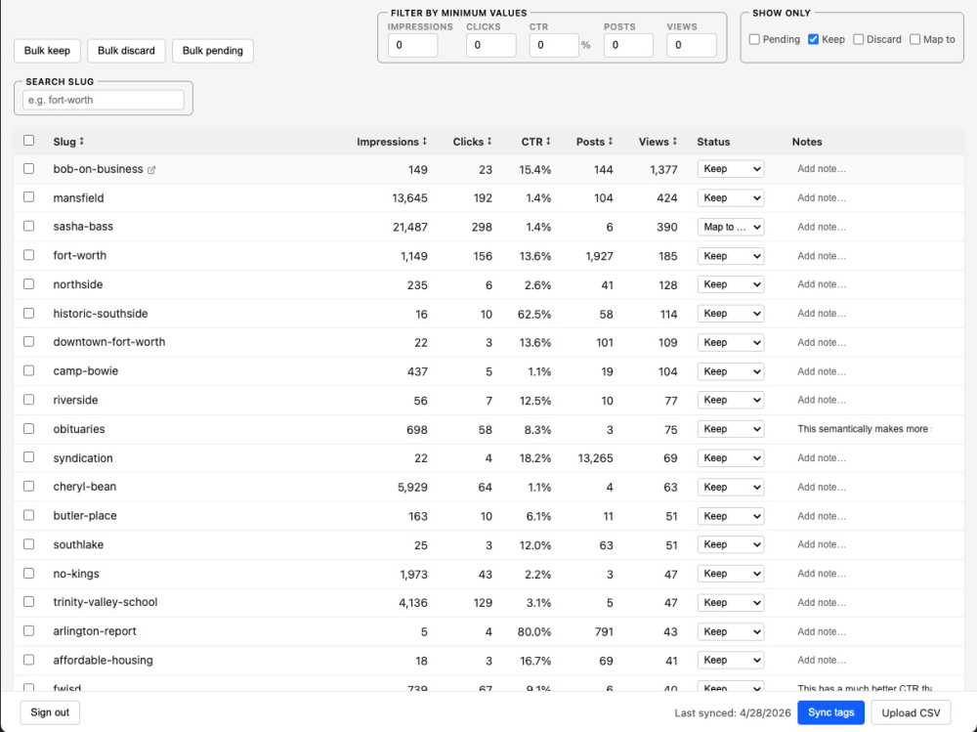Select the syndication row checkbox

click(x=28, y=457)
